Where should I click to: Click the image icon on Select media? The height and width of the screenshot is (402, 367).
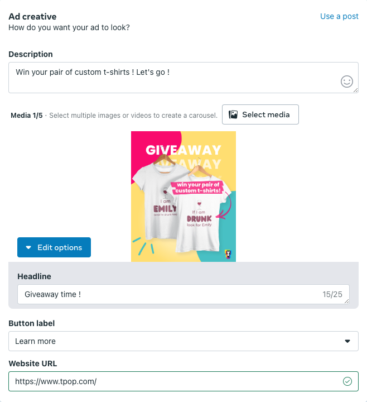tap(233, 114)
